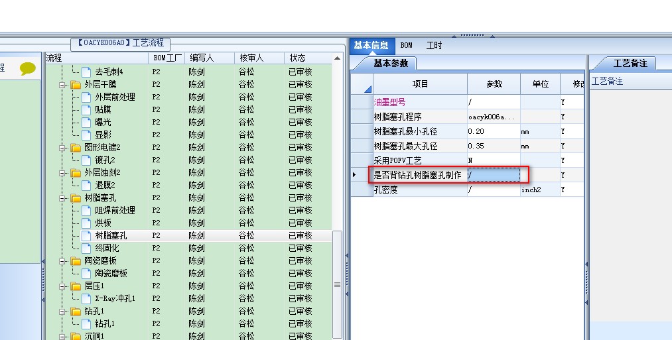Click document icon of X-Ray冲孔1

[x=87, y=298]
